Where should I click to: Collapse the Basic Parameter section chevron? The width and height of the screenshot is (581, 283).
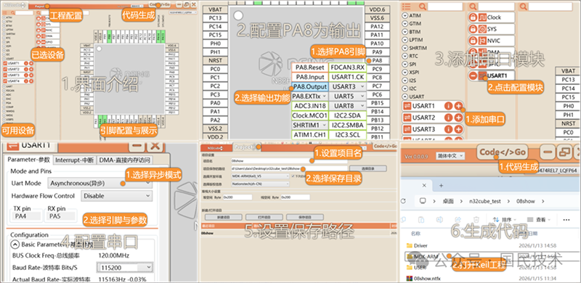pos(15,245)
